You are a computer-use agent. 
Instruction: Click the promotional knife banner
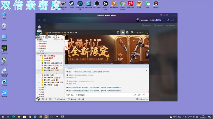coord(107,50)
